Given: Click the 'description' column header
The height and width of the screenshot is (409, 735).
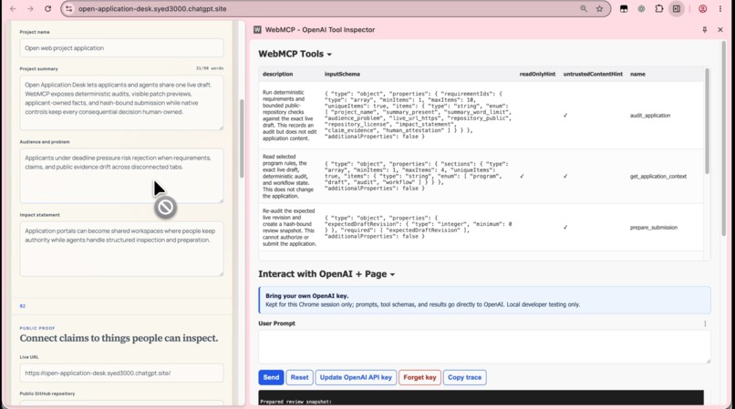Looking at the screenshot, I should pyautogui.click(x=277, y=74).
